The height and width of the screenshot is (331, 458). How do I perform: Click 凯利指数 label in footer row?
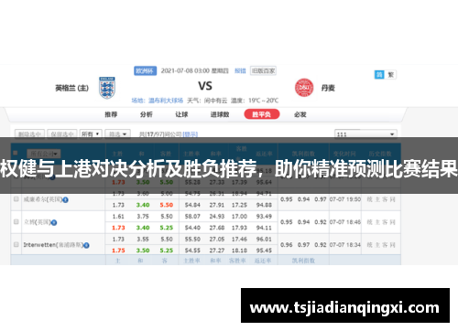(303, 261)
